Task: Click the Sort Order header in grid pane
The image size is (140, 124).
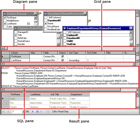Action: click(x=95, y=53)
